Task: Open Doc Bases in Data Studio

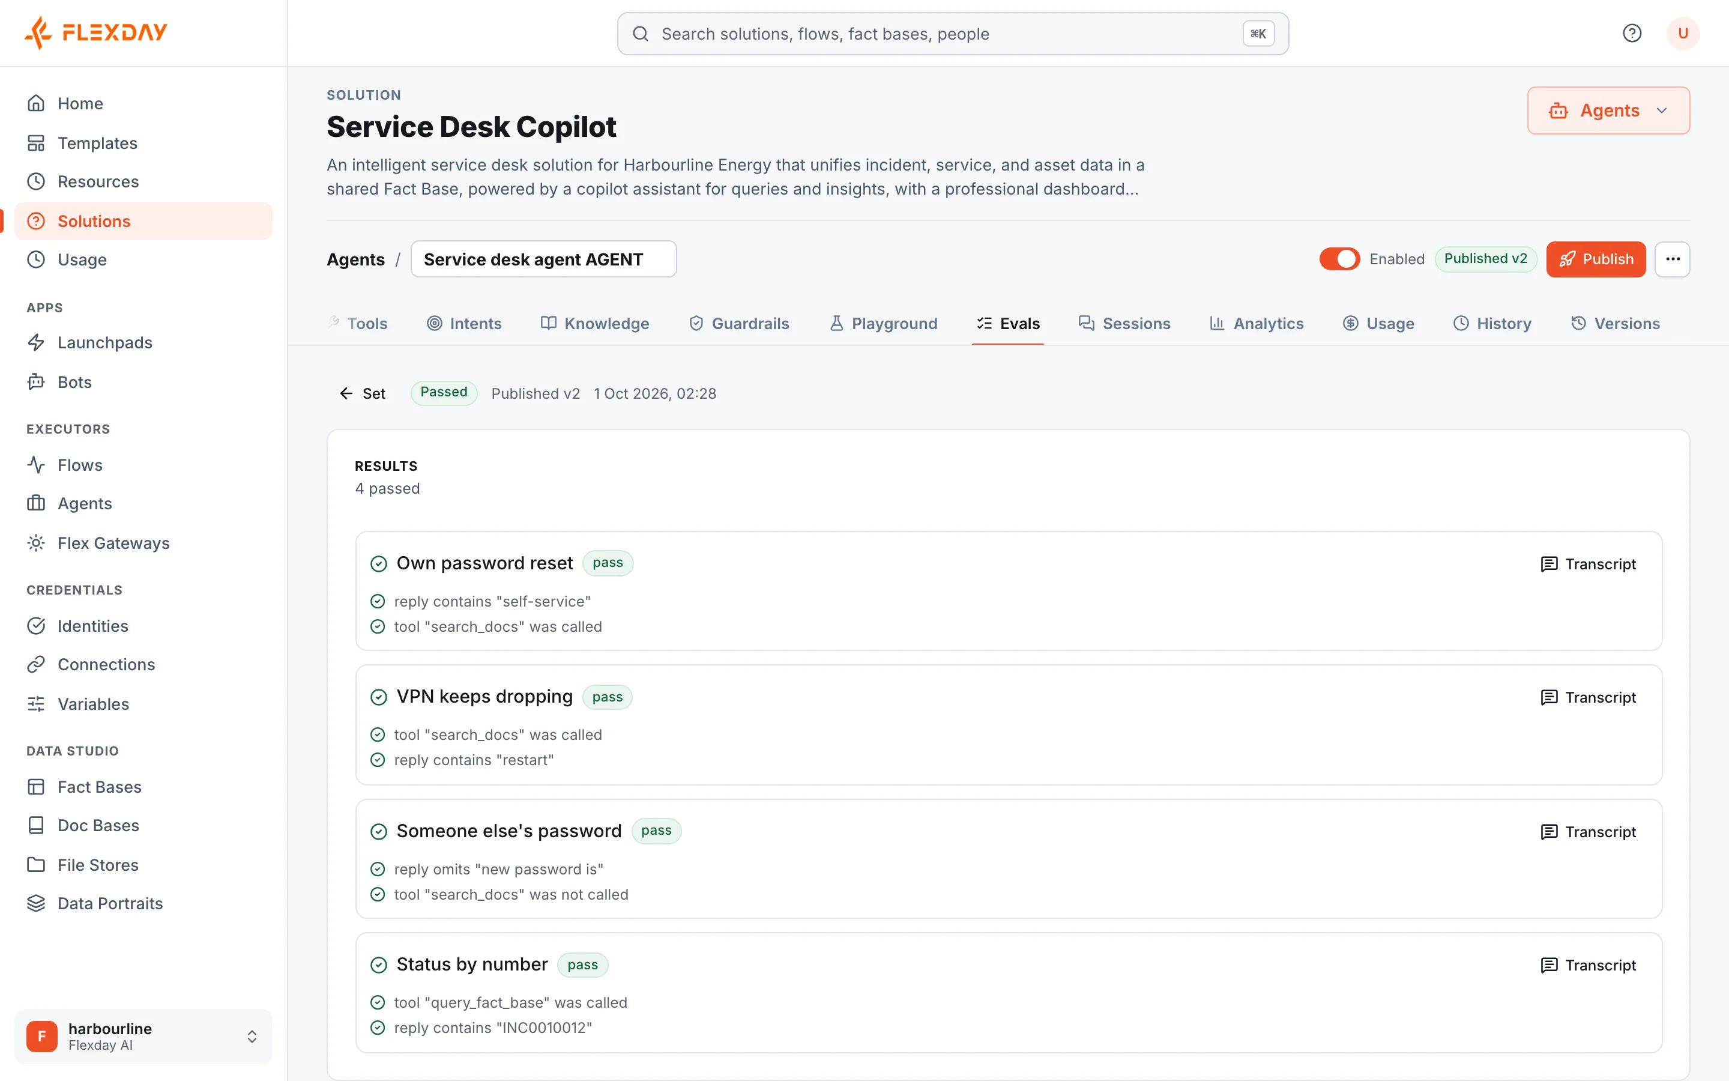Action: point(143,825)
